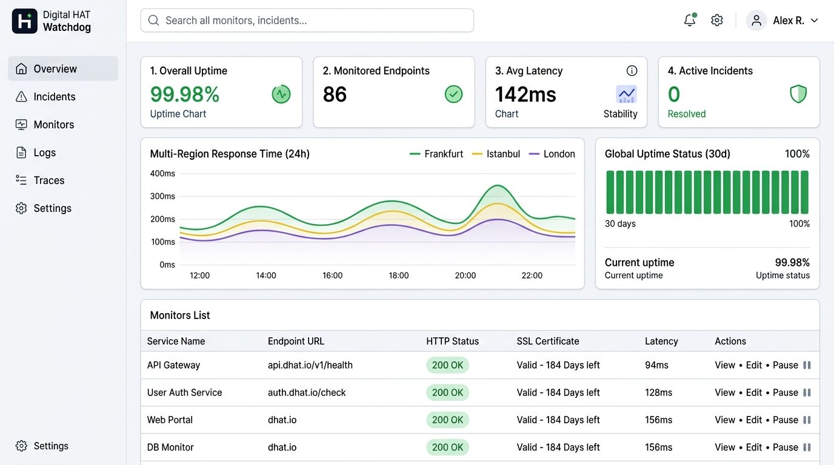Open Monitors in the sidebar

63,125
